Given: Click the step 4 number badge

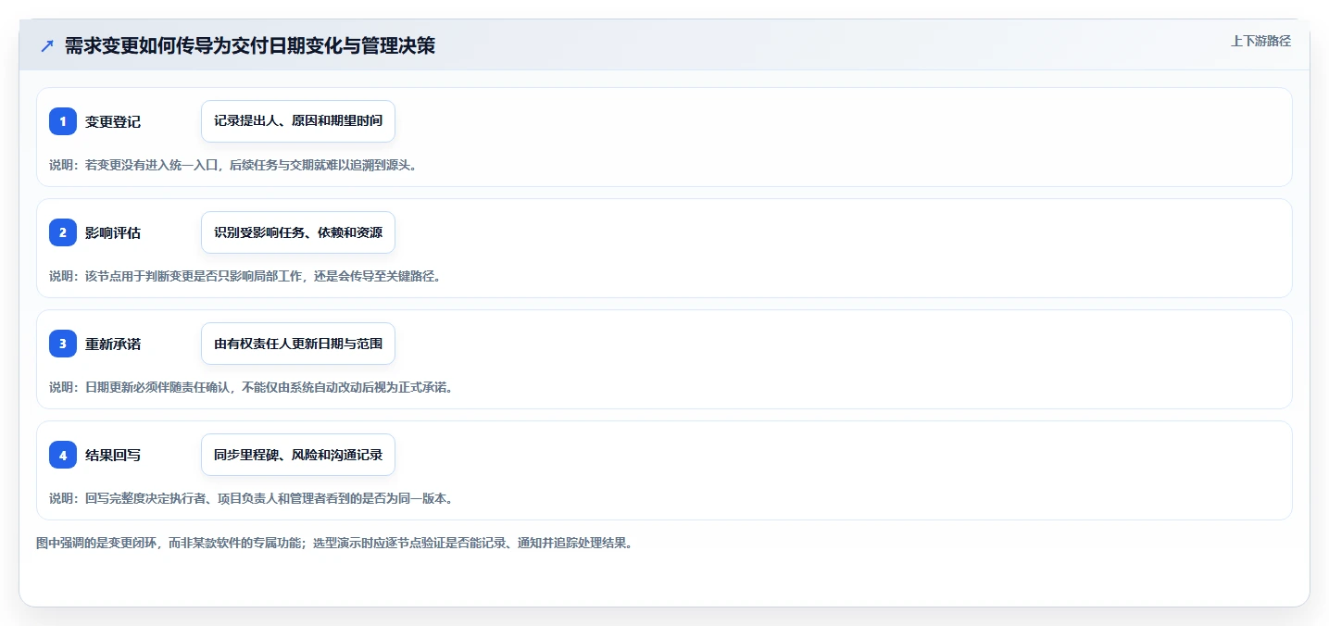Looking at the screenshot, I should pyautogui.click(x=63, y=455).
